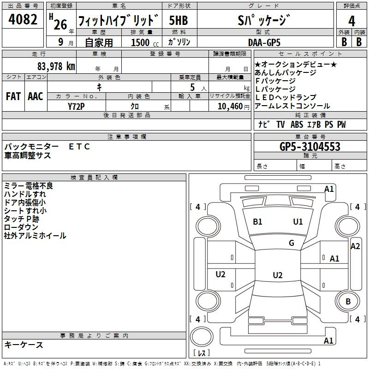369x369 pixels.
Task: Select the PW equipment entry
Action: point(341,124)
